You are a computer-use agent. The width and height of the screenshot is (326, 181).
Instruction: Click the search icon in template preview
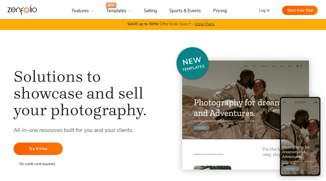coord(301,66)
